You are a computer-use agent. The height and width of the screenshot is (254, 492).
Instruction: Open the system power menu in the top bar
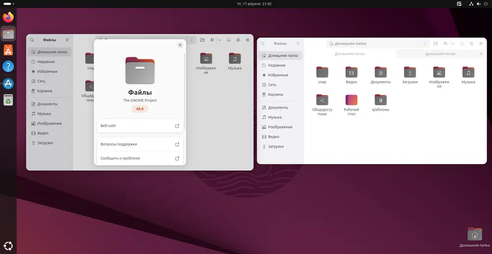(x=486, y=4)
